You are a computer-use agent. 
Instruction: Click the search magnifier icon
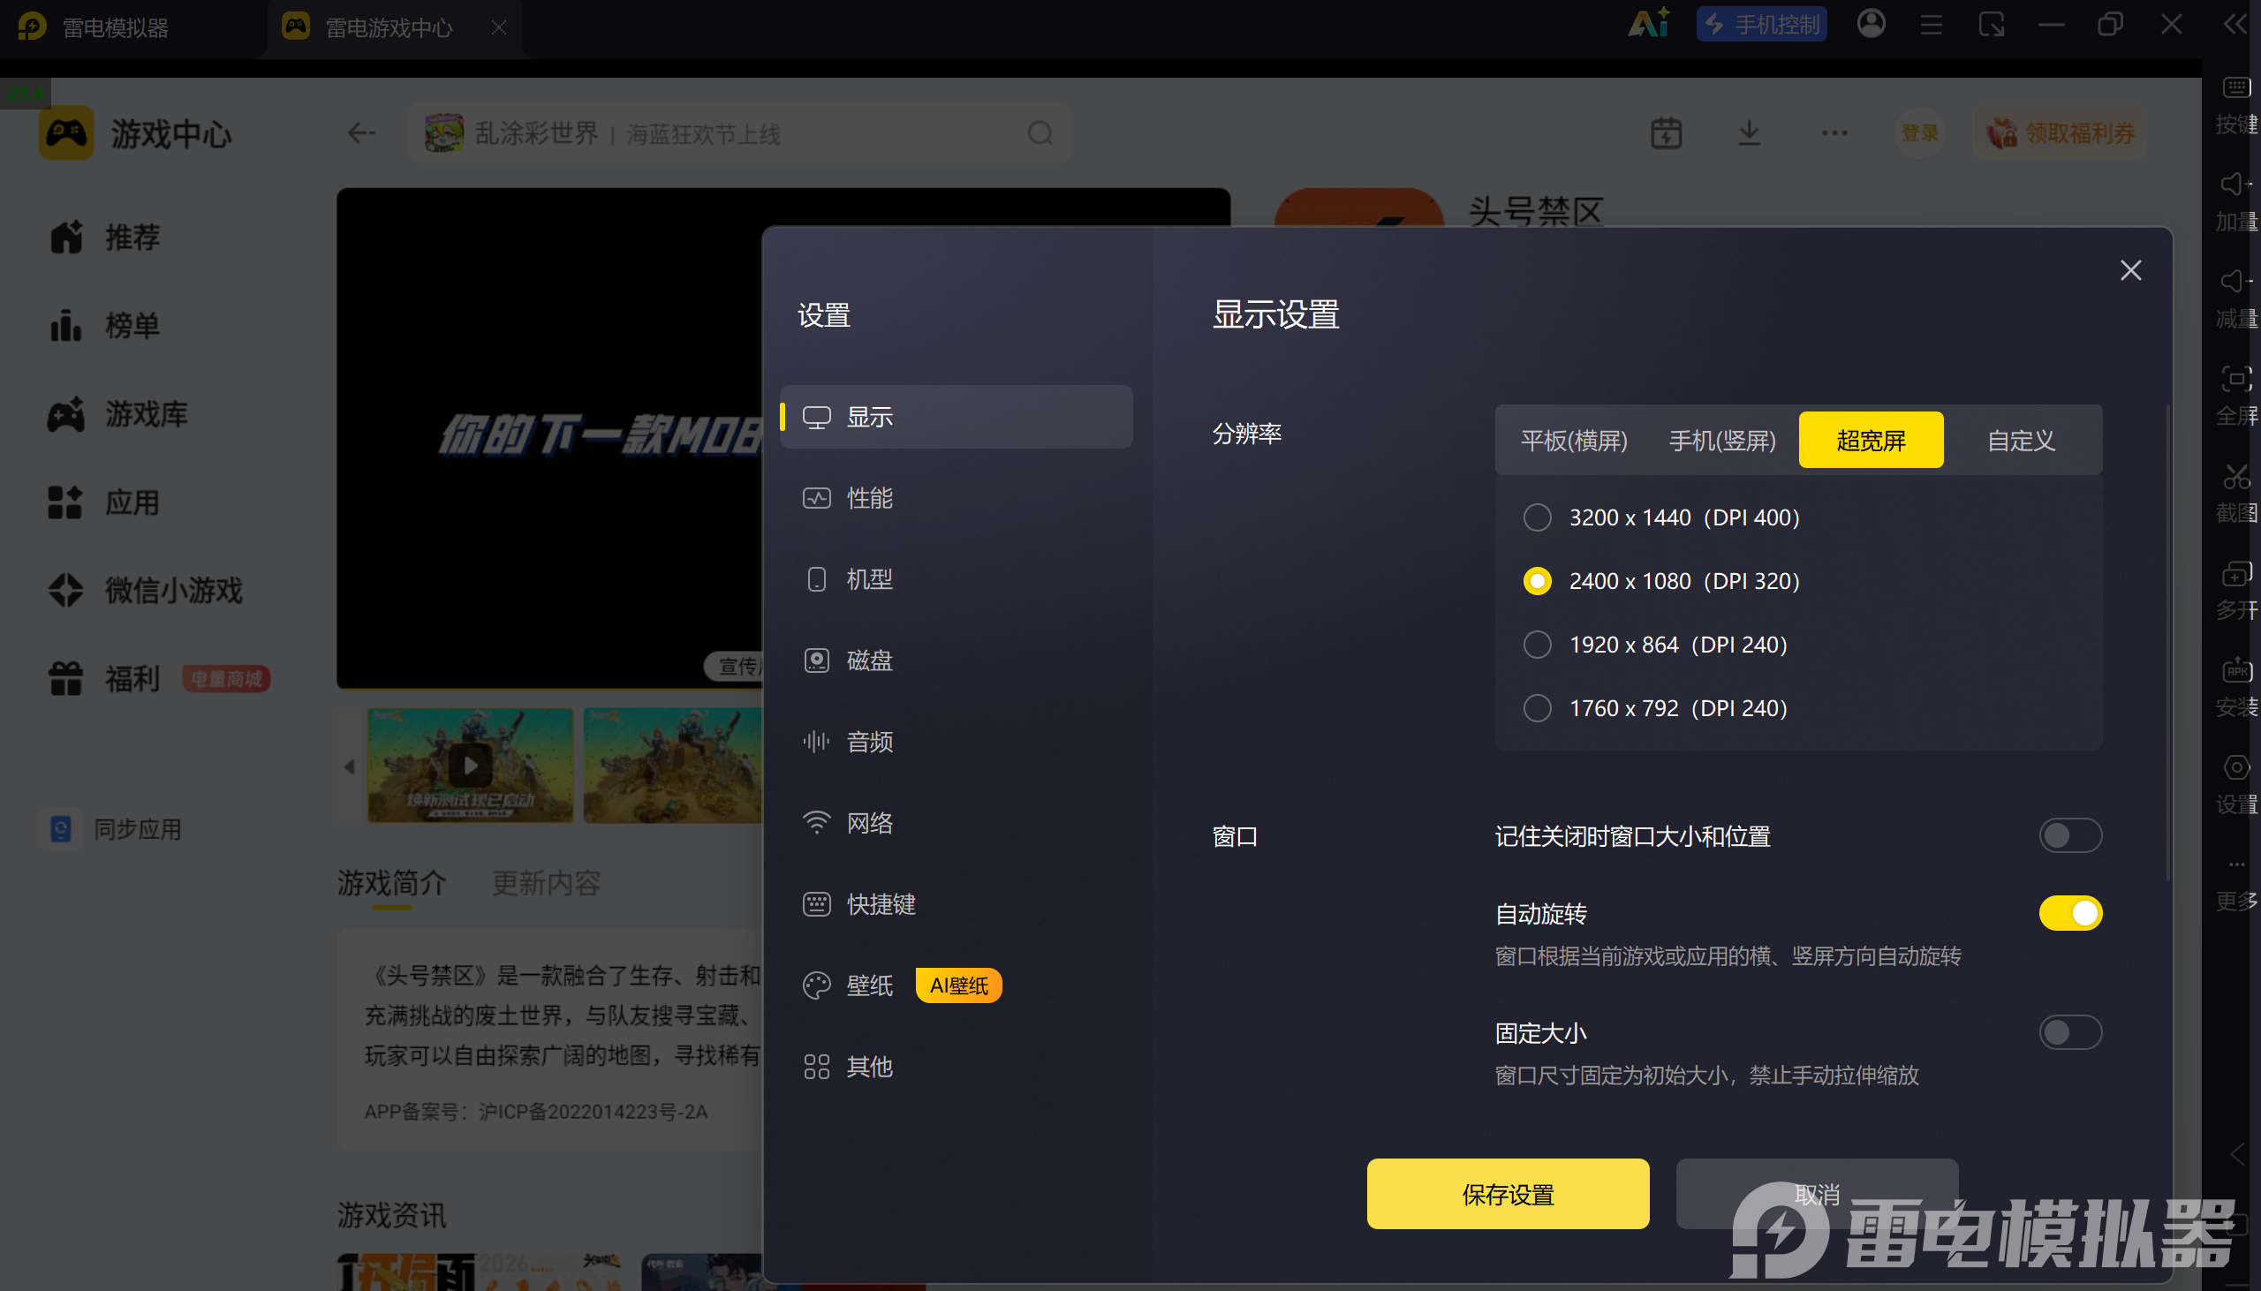pos(1040,134)
